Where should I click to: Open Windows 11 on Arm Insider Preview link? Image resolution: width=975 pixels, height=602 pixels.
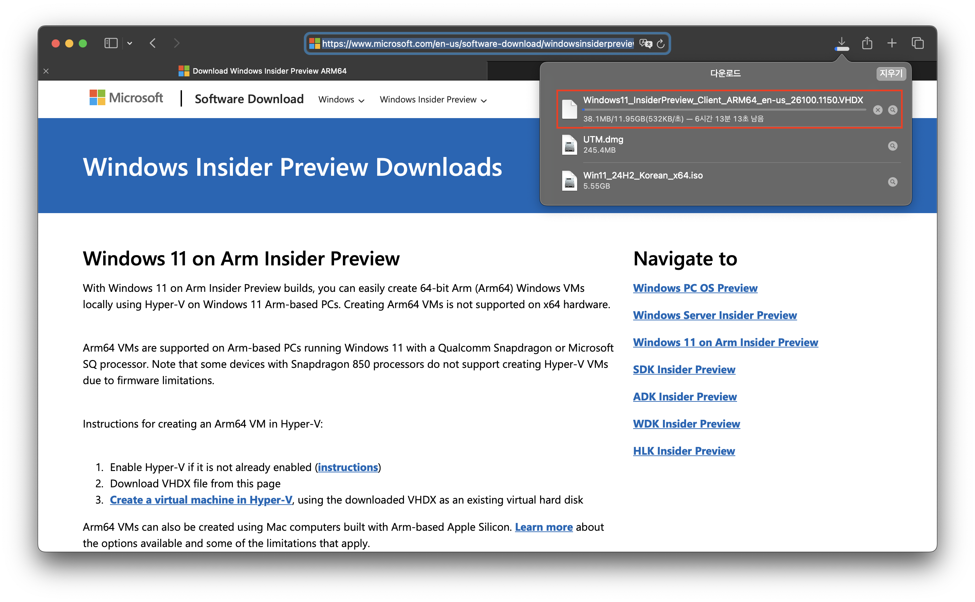(725, 342)
